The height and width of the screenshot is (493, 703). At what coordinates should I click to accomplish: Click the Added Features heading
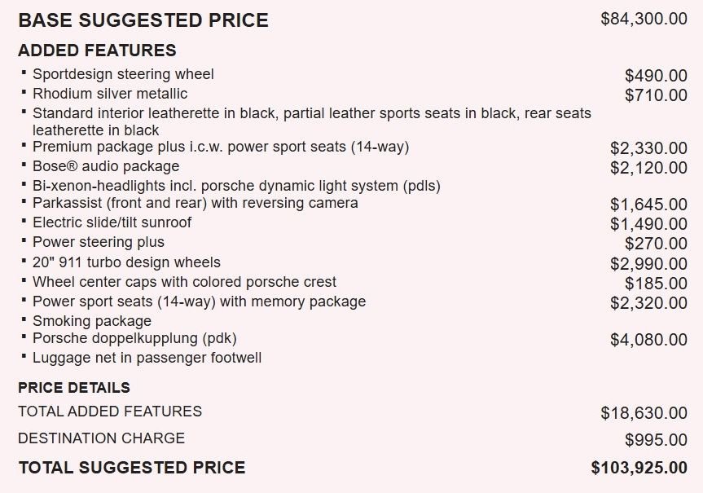tap(97, 51)
